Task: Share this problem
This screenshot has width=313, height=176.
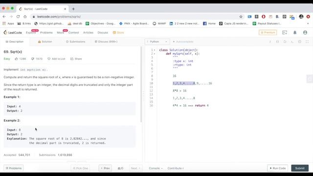Action: coord(76,59)
